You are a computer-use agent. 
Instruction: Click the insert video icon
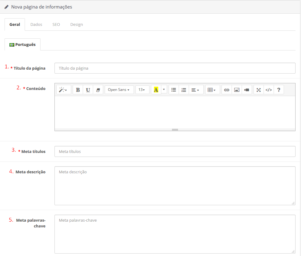[247, 90]
